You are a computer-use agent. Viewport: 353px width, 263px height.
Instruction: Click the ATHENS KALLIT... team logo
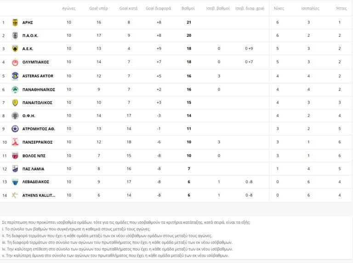(x=15, y=195)
